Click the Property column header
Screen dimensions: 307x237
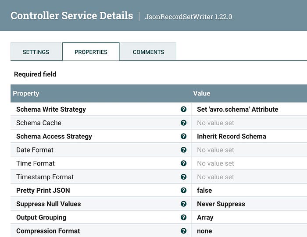pos(26,93)
